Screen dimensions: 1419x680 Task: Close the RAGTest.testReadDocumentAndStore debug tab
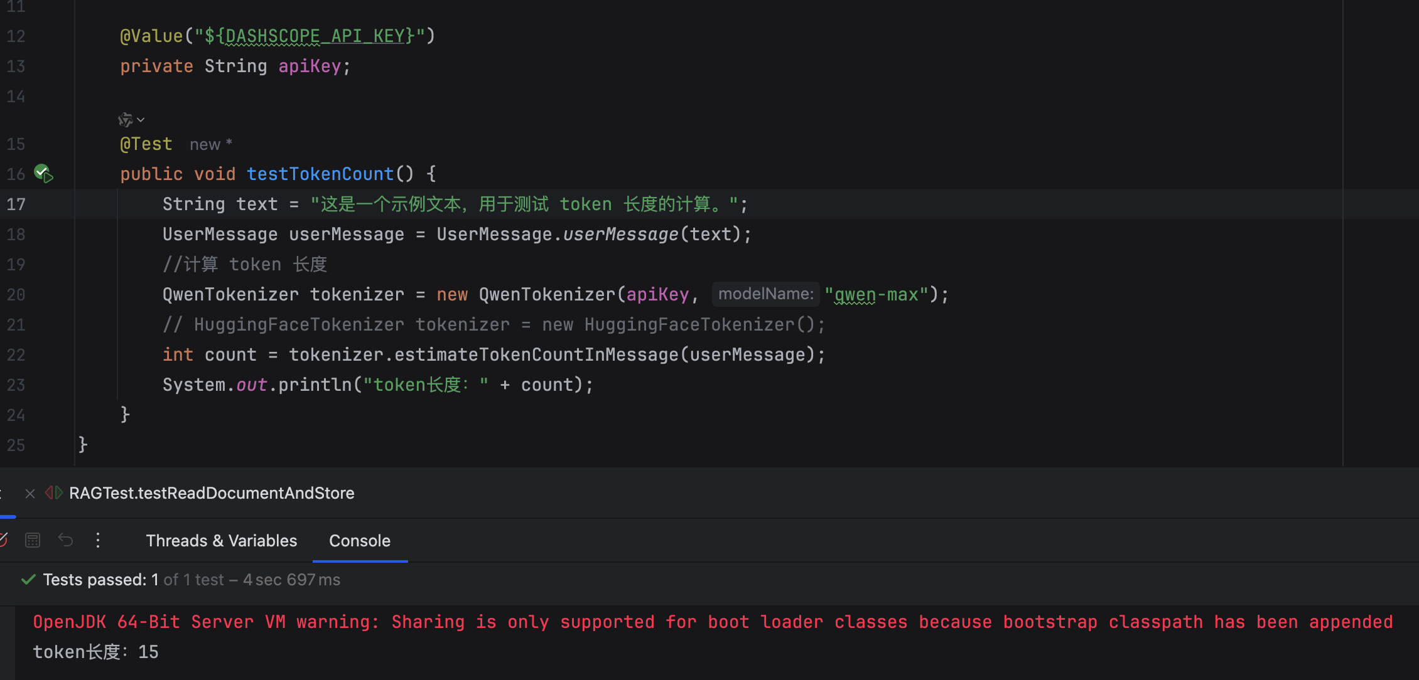[30, 494]
